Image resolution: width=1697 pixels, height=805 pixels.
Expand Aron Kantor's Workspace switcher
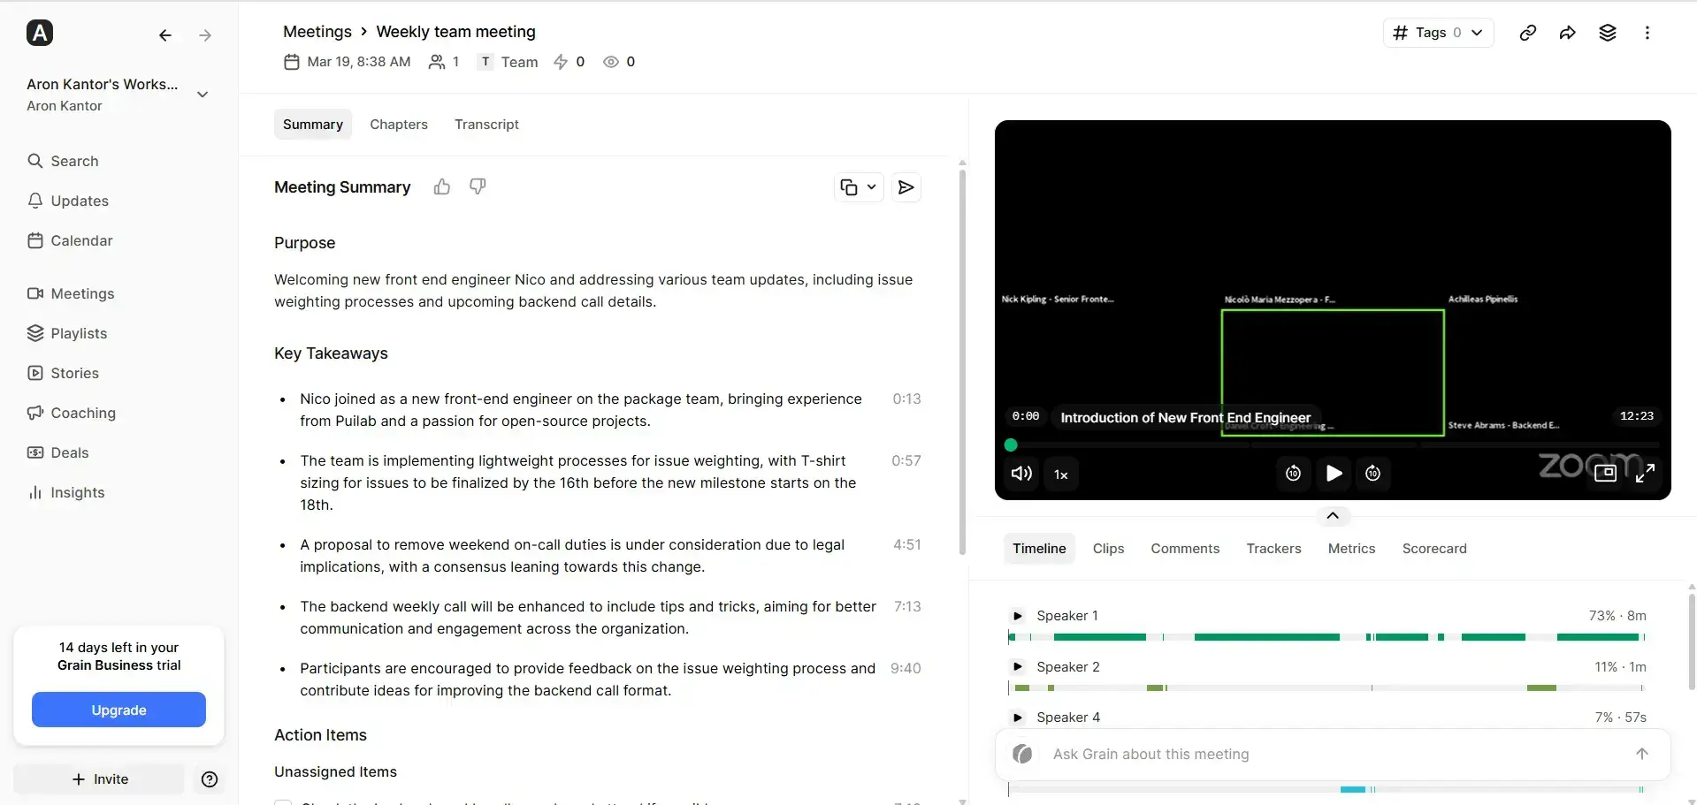click(203, 94)
